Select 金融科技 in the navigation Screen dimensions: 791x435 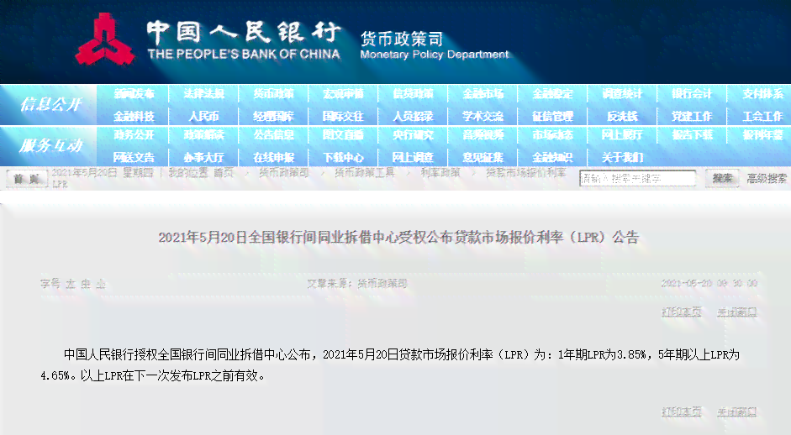coord(134,117)
